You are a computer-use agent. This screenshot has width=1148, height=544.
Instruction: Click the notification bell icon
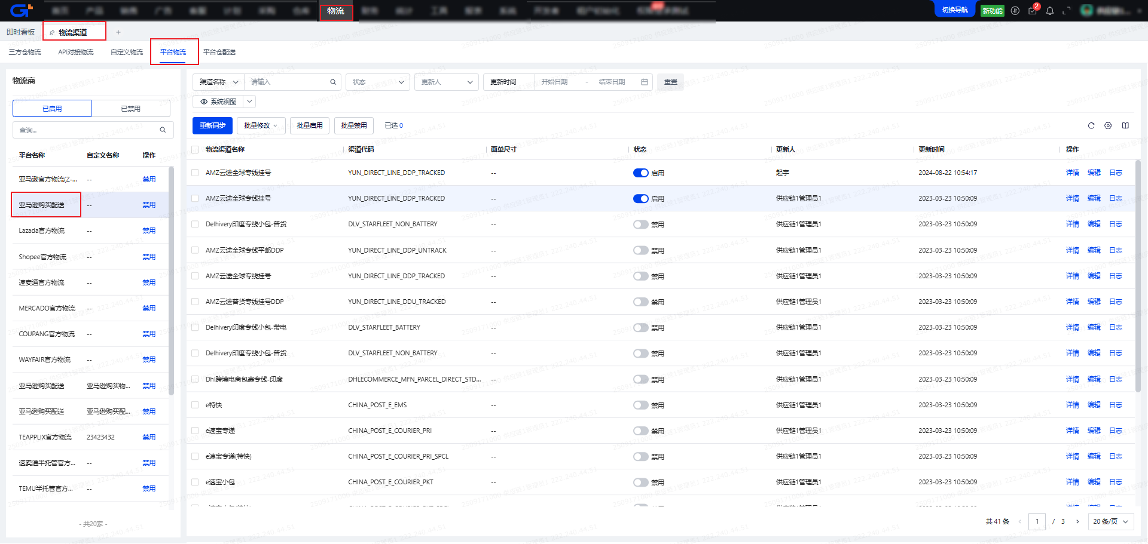click(x=1049, y=11)
